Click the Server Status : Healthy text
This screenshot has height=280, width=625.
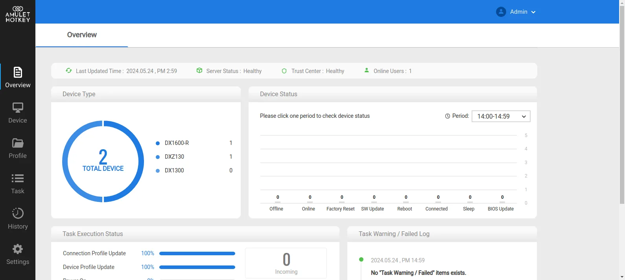click(234, 71)
